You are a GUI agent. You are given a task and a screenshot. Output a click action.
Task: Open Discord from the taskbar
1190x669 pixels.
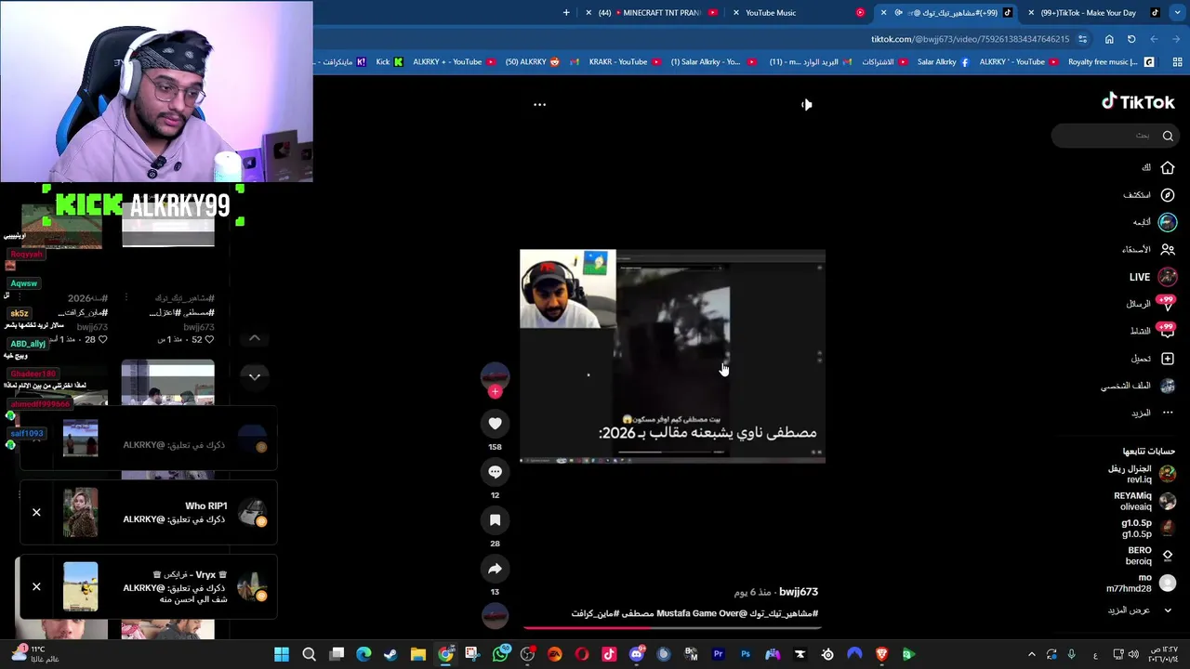[637, 654]
